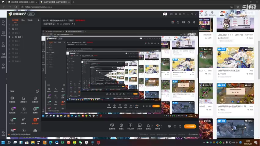Click the 麦克风 microphone icon
260x146 pixels.
coord(148,126)
